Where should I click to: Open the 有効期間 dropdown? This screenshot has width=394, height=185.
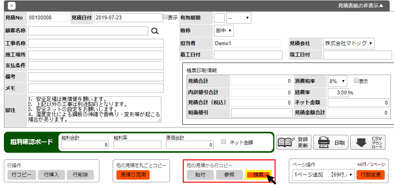(x=239, y=18)
